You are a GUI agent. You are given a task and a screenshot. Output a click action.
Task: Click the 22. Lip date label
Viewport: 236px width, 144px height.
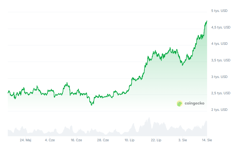156,140
